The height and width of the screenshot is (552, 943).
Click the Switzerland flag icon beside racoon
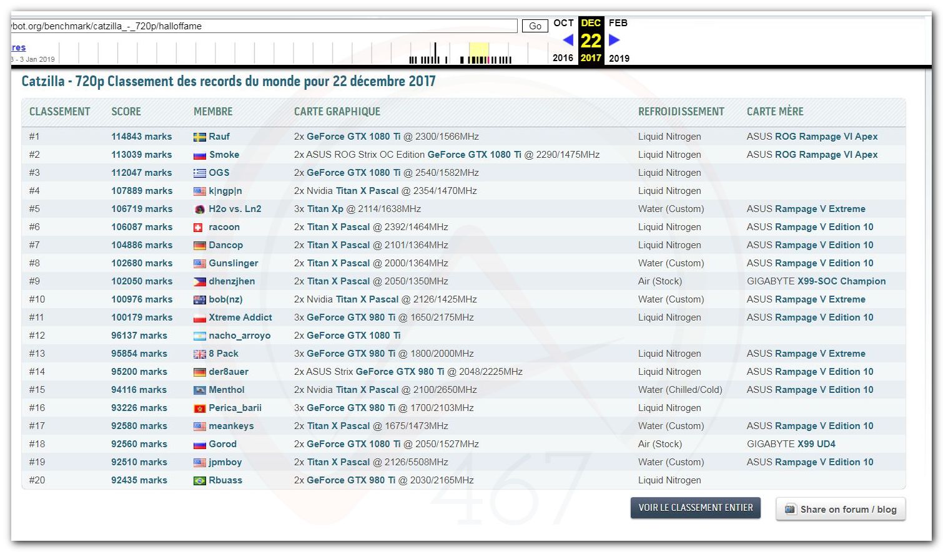point(198,228)
